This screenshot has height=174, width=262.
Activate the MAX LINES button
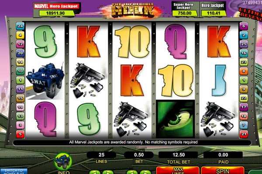tap(178, 171)
